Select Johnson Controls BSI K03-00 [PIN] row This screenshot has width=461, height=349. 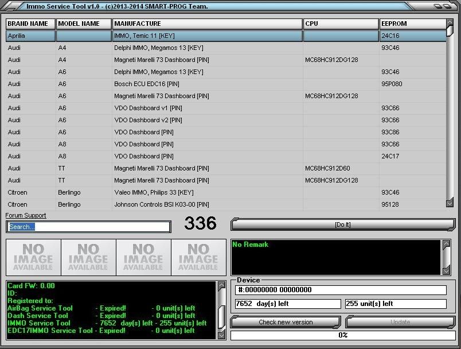pyautogui.click(x=226, y=205)
